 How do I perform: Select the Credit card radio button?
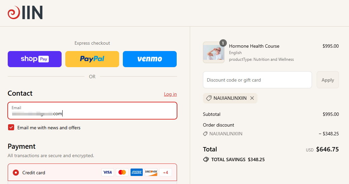pyautogui.click(x=16, y=173)
